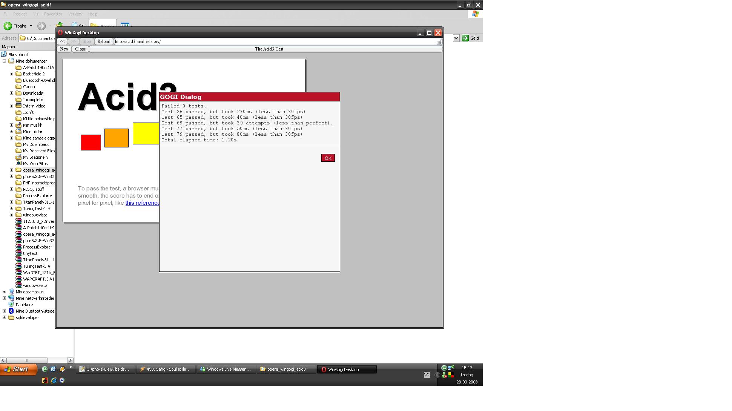
Task: Click the orange Acid3 square
Action: coord(117,138)
